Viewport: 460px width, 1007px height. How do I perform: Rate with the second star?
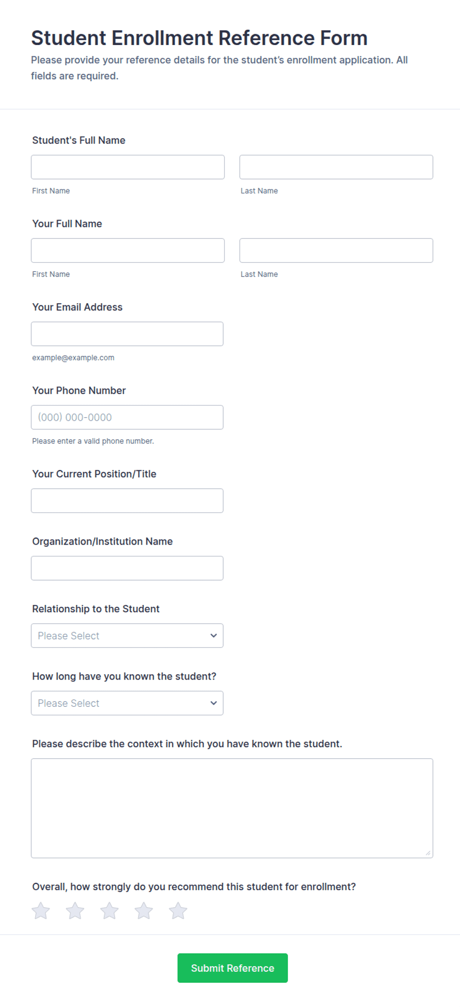point(75,911)
